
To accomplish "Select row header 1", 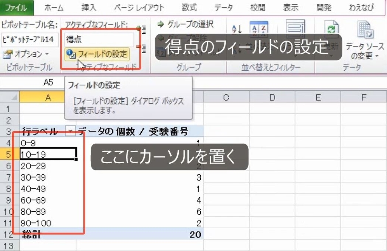I will click(x=9, y=108).
